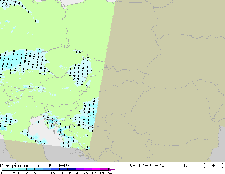This screenshot has height=174, width=225.
Task: Click the 40–45 mm magenta legend swatch
Action: [96, 169]
